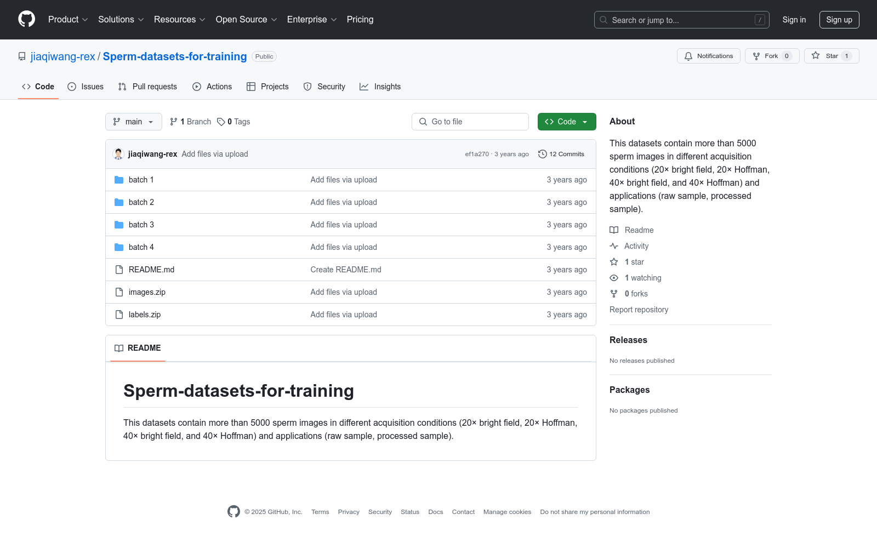Open the Actions tab
The height and width of the screenshot is (548, 877).
tap(212, 87)
